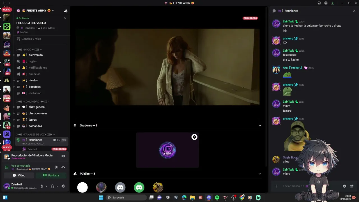The width and height of the screenshot is (359, 202).
Task: Collapse the Oradores section
Action: 260,126
